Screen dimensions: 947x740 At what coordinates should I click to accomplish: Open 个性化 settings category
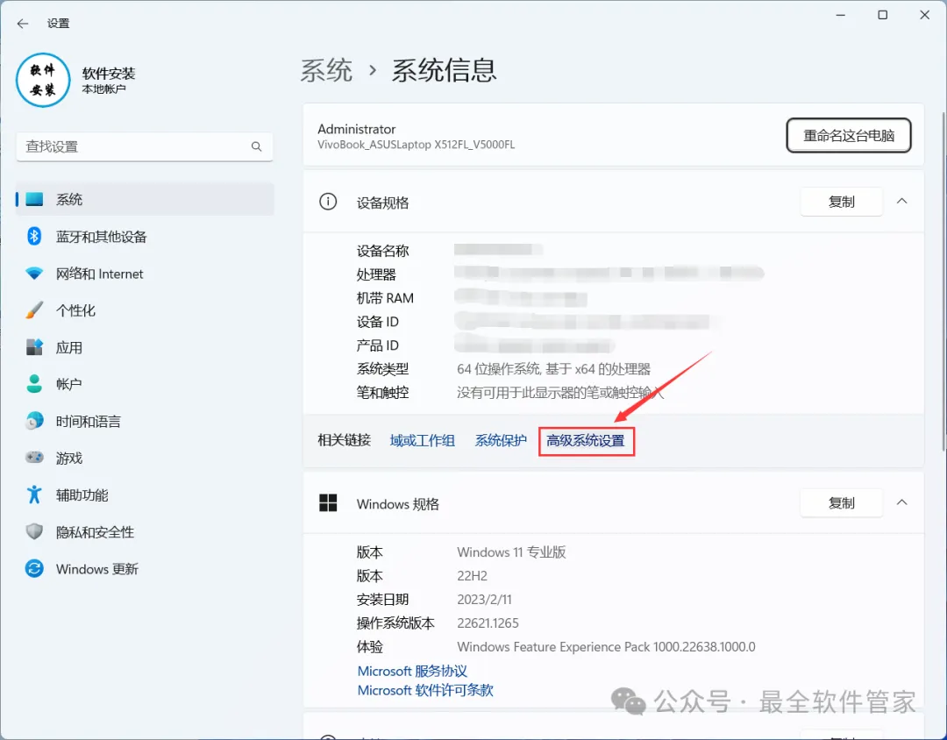pyautogui.click(x=145, y=310)
